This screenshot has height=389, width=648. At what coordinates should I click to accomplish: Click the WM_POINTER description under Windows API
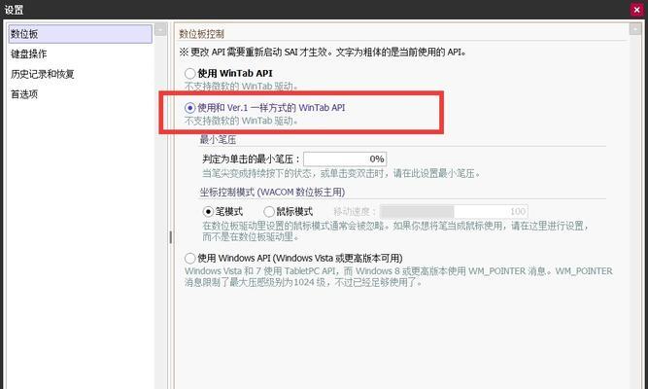click(x=398, y=277)
